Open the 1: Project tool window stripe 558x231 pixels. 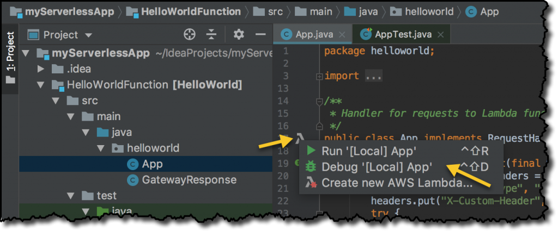[11, 58]
